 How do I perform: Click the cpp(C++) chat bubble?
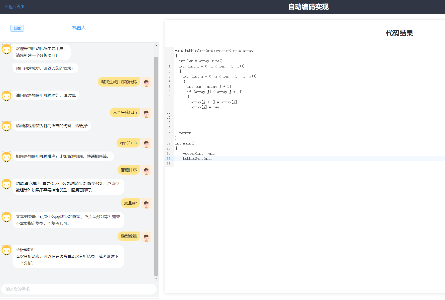[128, 143]
